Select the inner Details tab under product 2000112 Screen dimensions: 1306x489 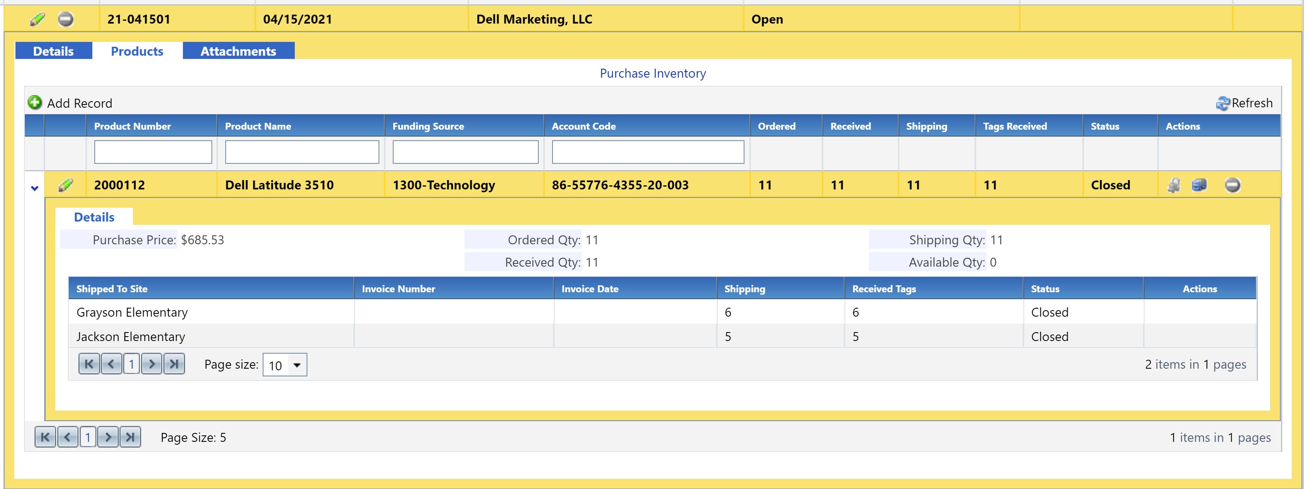[x=94, y=217]
